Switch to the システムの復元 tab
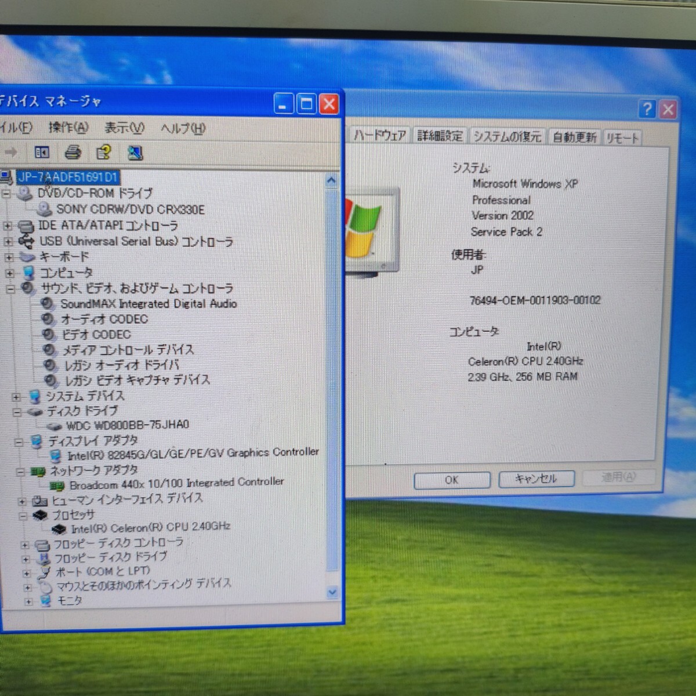Viewport: 696px width, 696px height. 507,137
